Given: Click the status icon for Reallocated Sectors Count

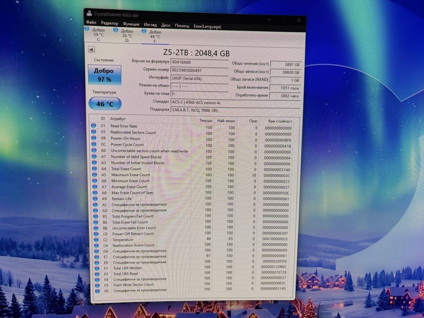Looking at the screenshot, I should [x=94, y=132].
